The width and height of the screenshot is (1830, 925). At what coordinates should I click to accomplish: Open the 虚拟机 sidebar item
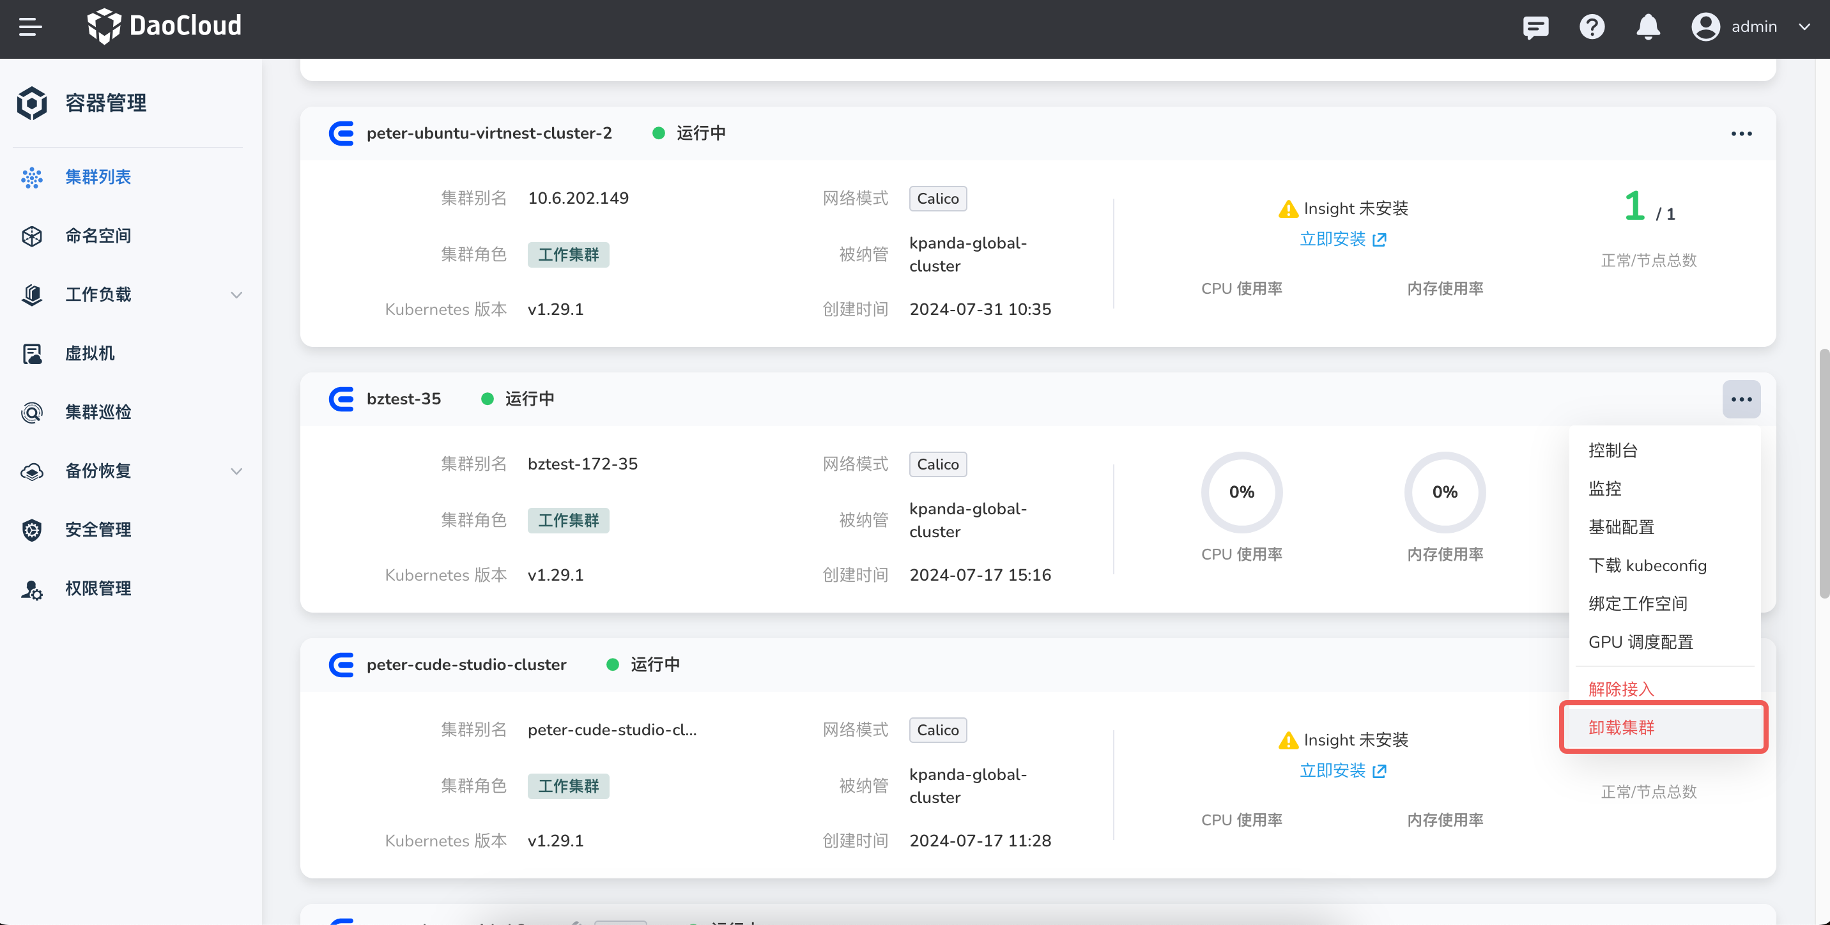(x=89, y=353)
